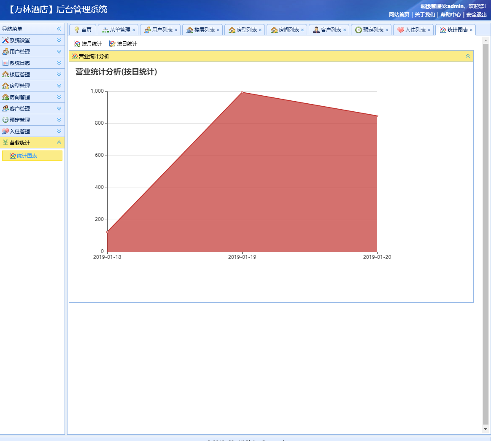
Task: Open the 帮助中心 link in header
Action: (451, 15)
